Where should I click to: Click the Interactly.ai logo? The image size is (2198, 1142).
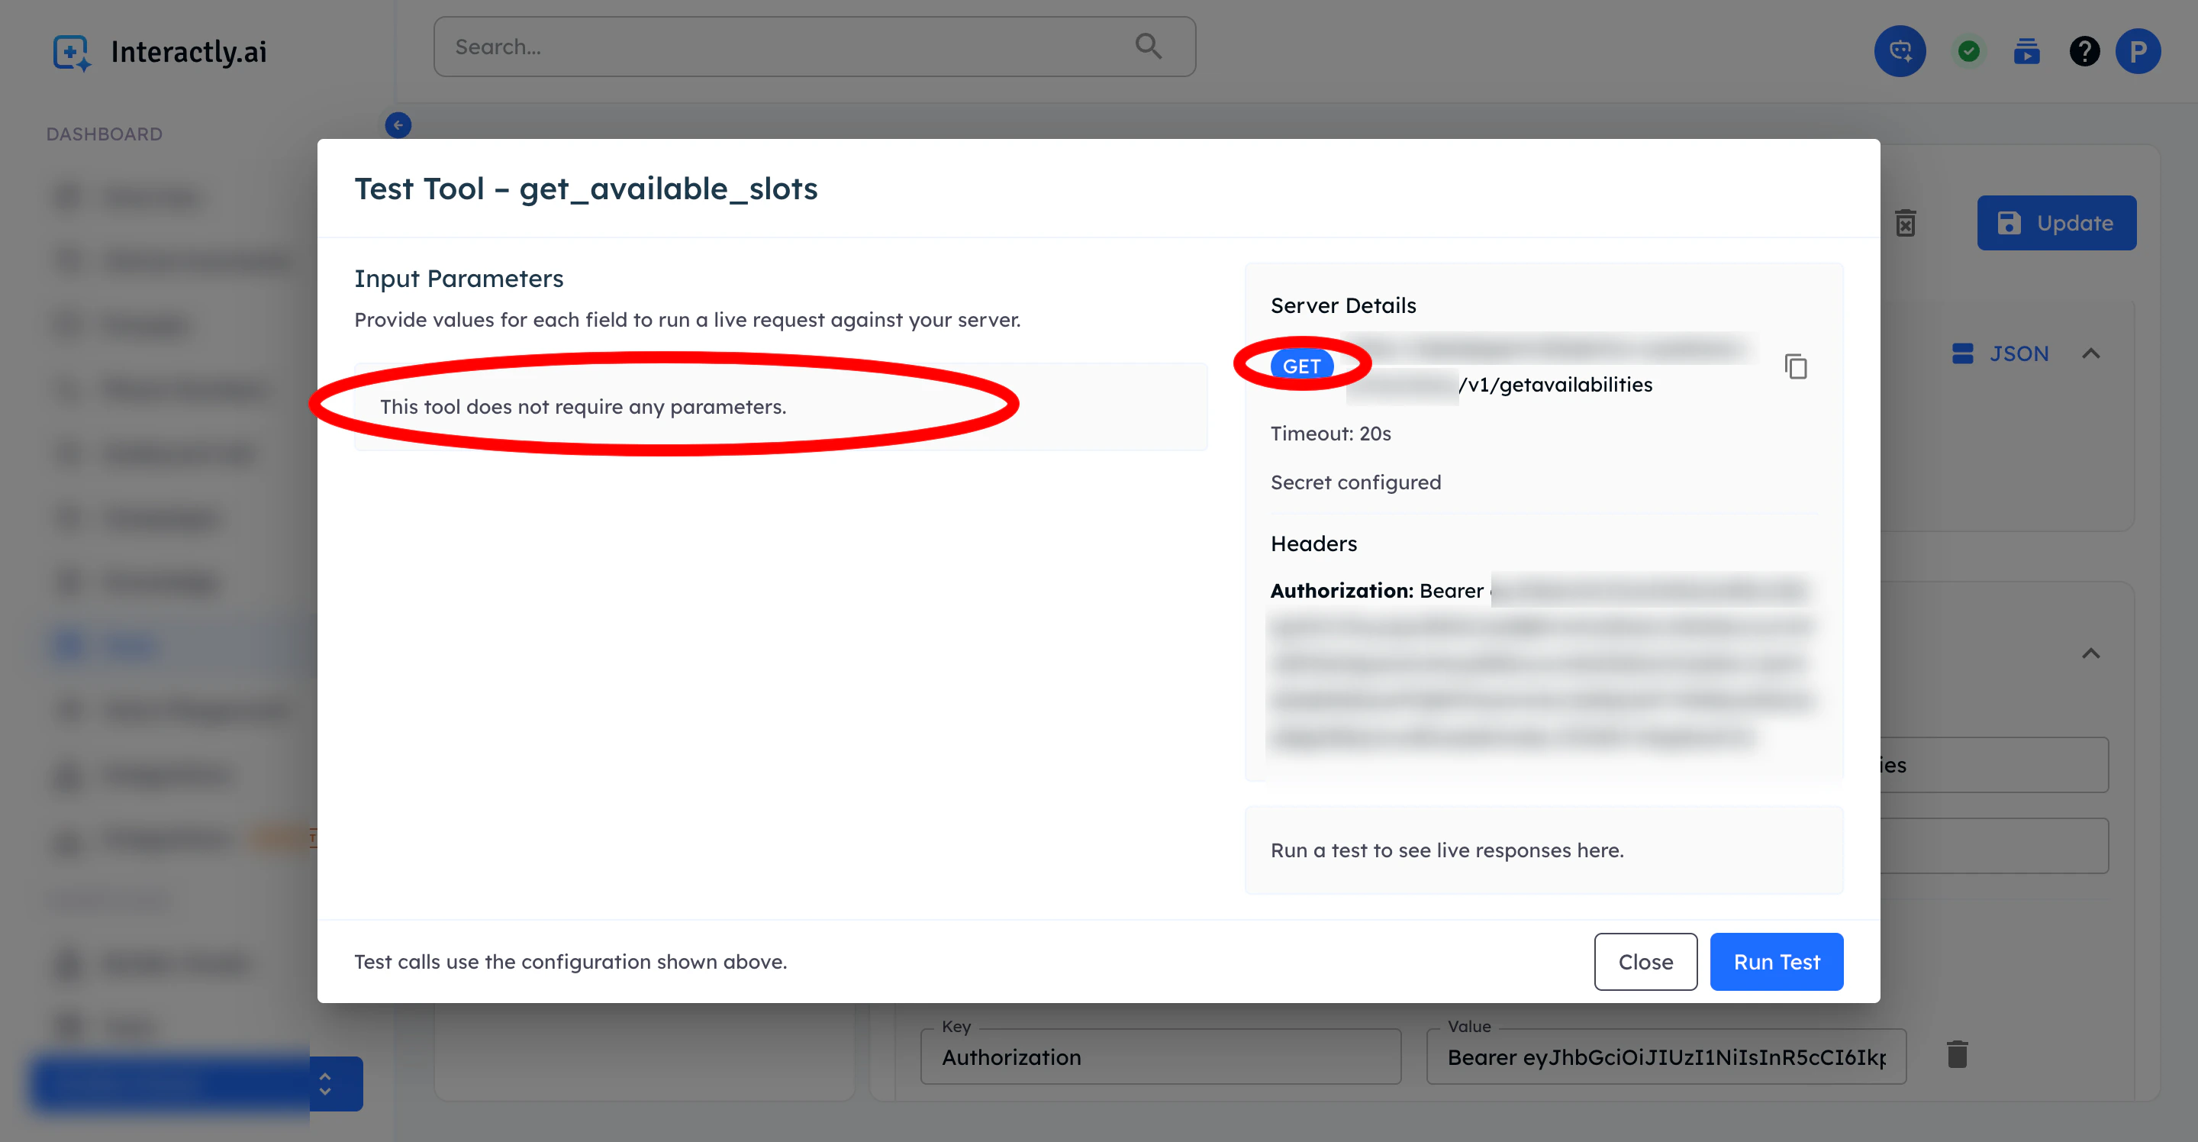coord(160,52)
